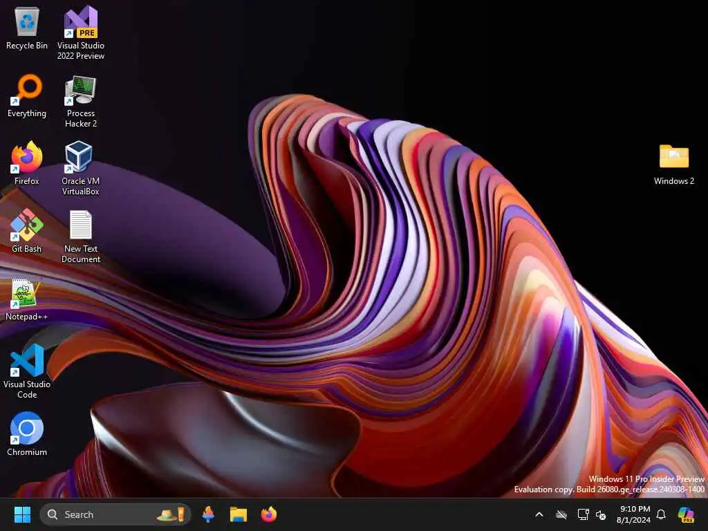This screenshot has width=708, height=531.
Task: Select the Visual Studio Code shortcut
Action: click(27, 371)
